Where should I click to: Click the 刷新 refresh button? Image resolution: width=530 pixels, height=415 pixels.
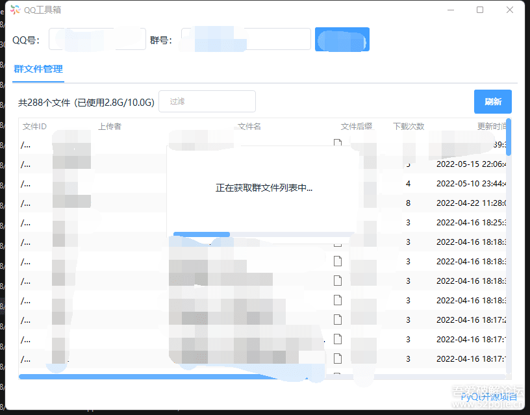[493, 101]
